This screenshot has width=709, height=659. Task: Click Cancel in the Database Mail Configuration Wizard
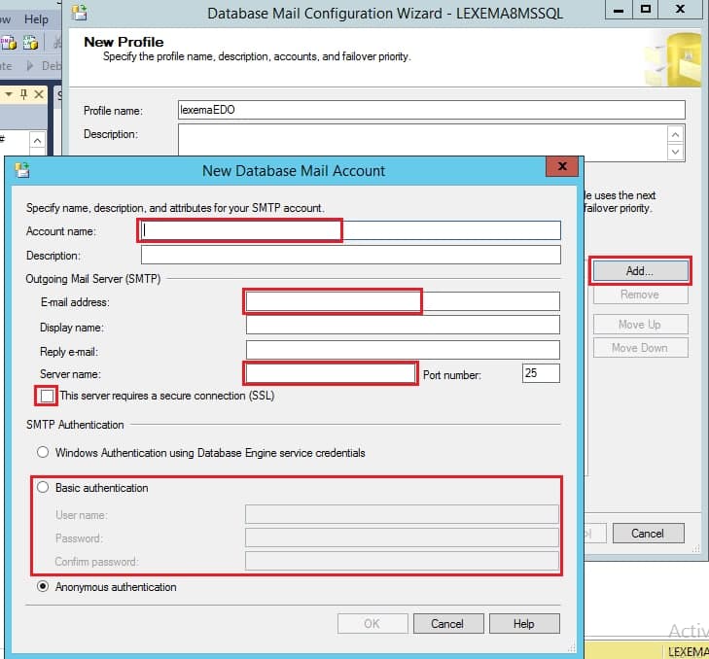click(x=648, y=534)
